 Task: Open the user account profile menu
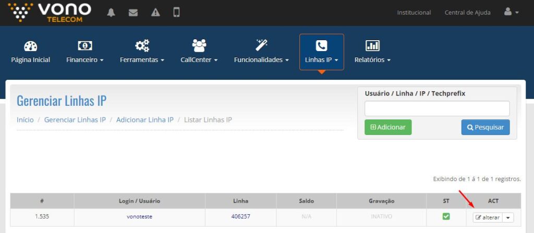click(x=511, y=13)
